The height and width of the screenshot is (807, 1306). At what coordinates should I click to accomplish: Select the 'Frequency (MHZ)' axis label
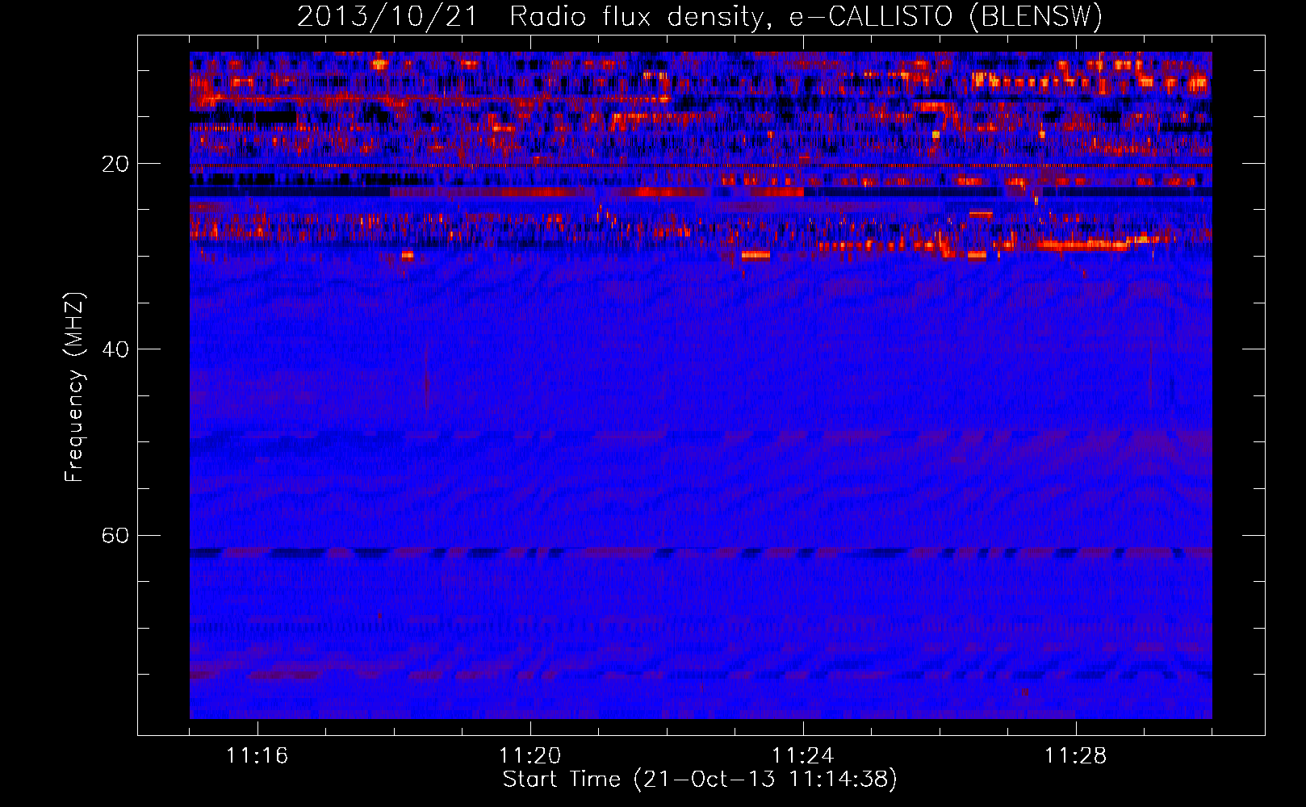coord(74,387)
